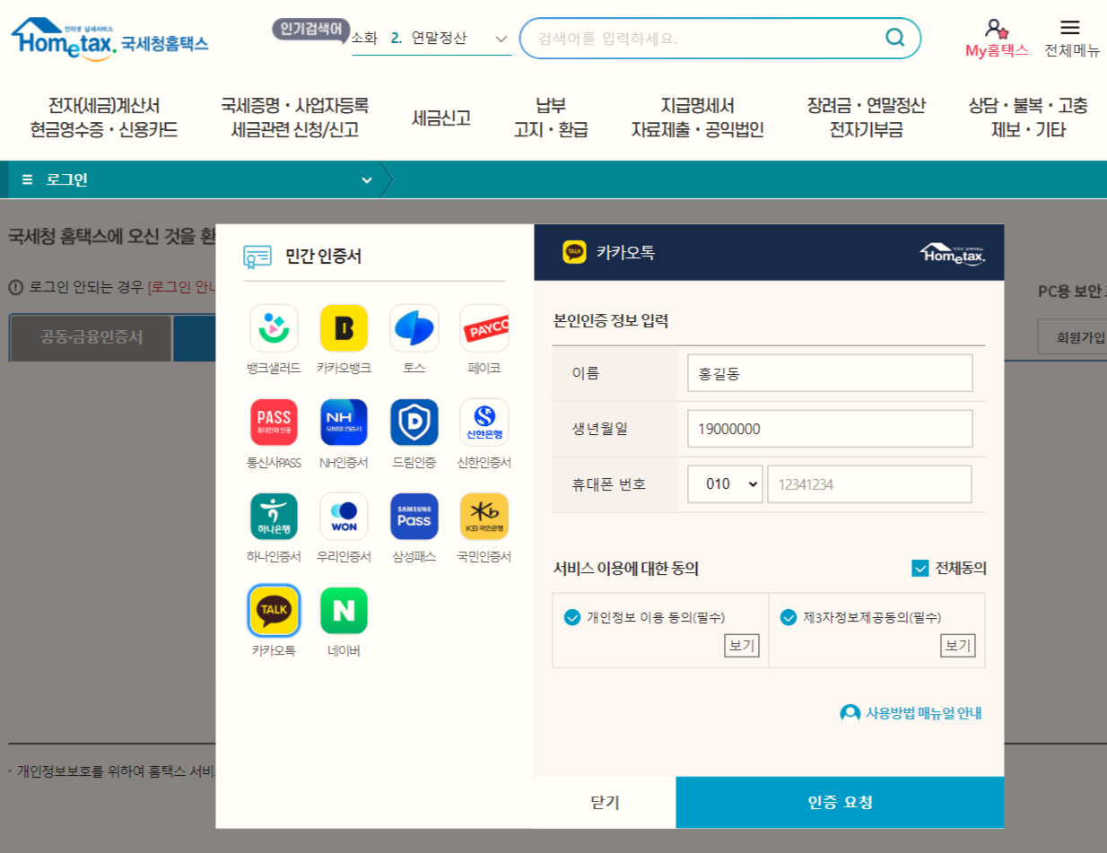Open 국세증명·사업자등록 menu

click(x=295, y=118)
